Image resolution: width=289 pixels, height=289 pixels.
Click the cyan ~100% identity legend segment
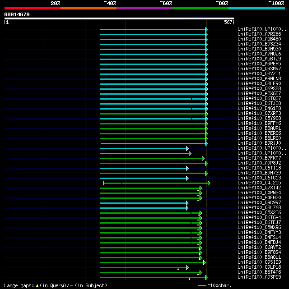pyautogui.click(x=256, y=8)
